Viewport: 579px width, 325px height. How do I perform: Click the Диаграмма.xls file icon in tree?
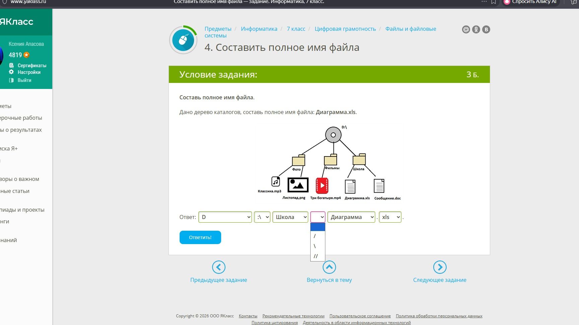click(x=350, y=187)
